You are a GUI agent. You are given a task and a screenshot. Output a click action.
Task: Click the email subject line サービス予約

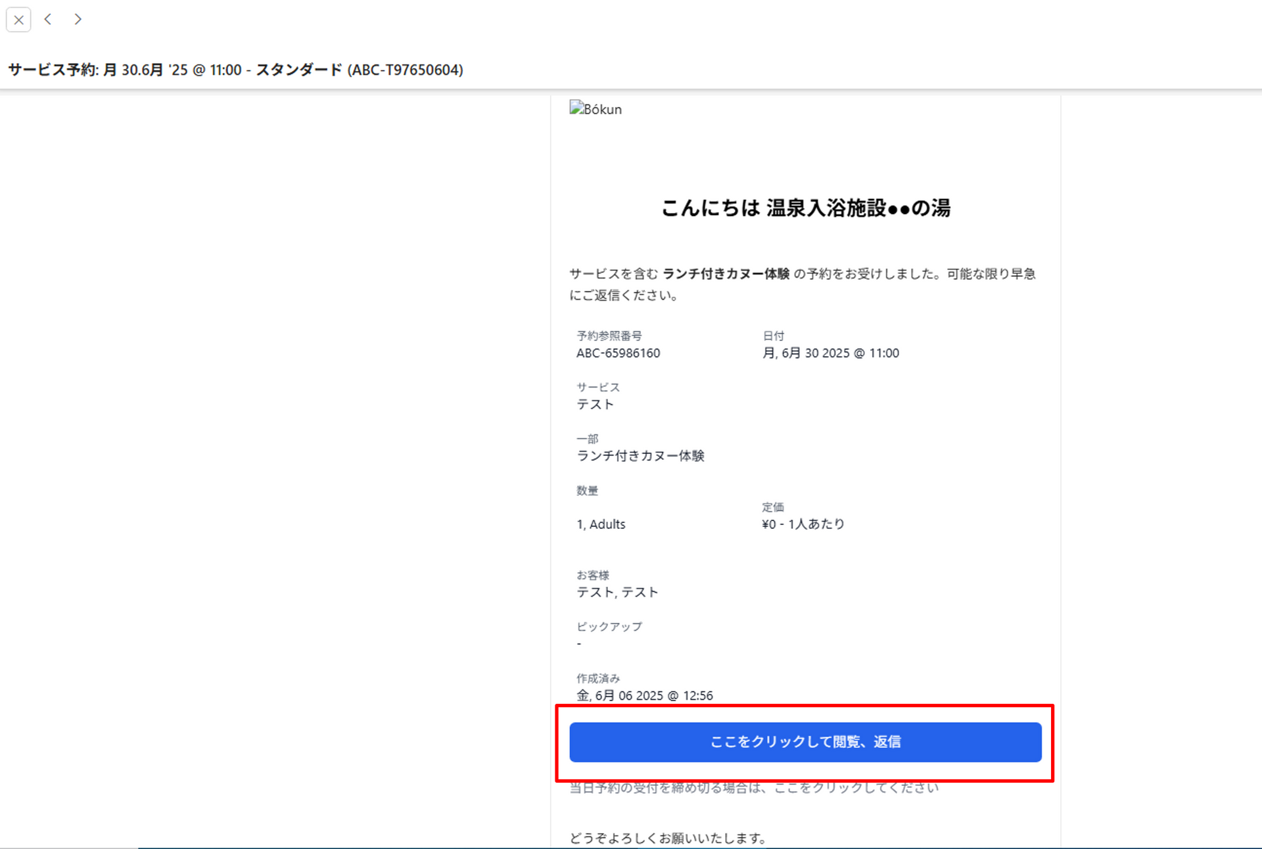pyautogui.click(x=235, y=70)
